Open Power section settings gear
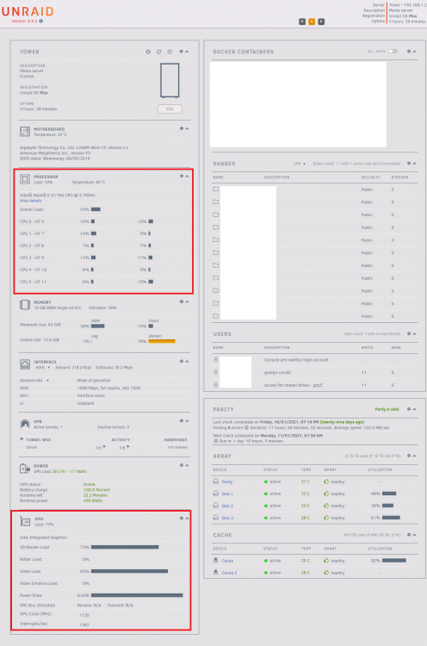Screen dimensions: 427x646 point(181,465)
